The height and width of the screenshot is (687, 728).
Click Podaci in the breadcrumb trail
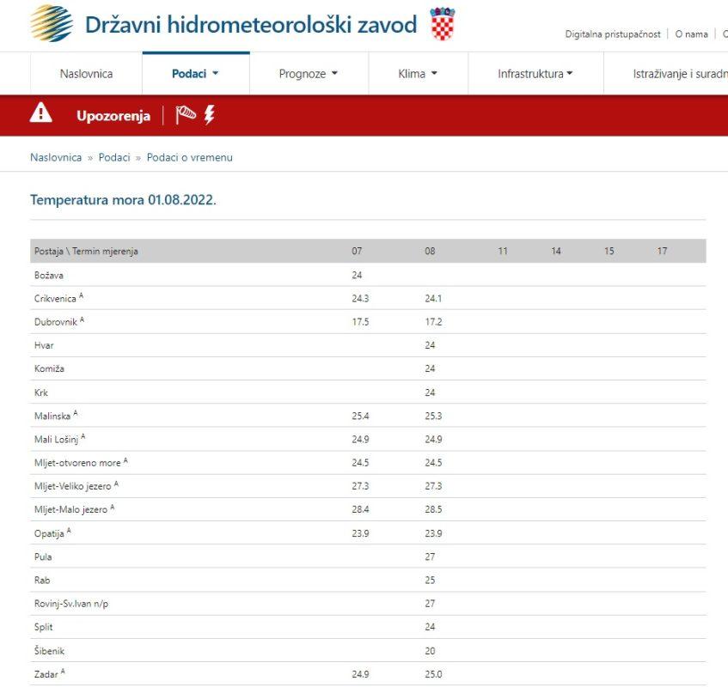tap(114, 157)
